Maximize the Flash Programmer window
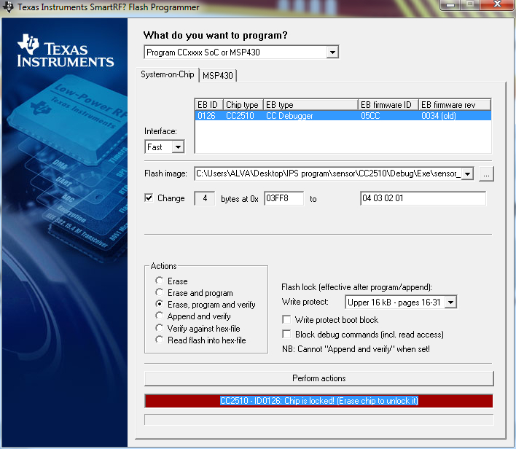Image resolution: width=516 pixels, height=449 pixels. 470,4
